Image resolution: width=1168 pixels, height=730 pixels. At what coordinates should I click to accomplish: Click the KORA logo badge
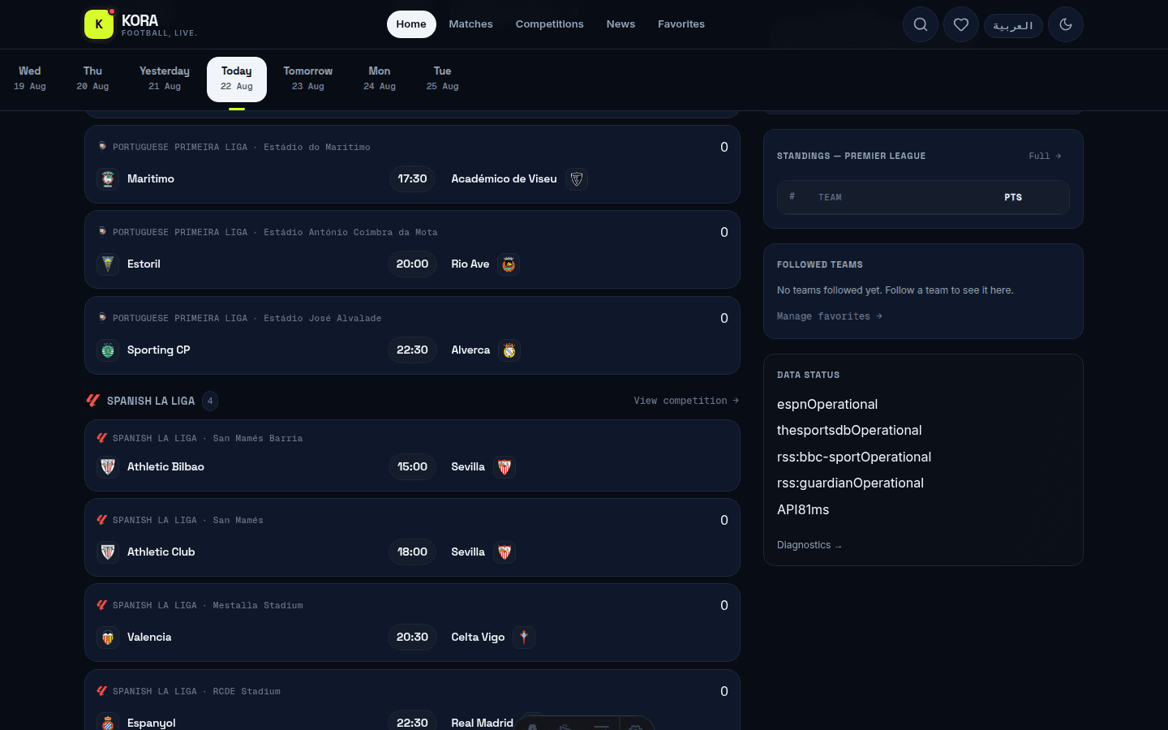tap(99, 24)
